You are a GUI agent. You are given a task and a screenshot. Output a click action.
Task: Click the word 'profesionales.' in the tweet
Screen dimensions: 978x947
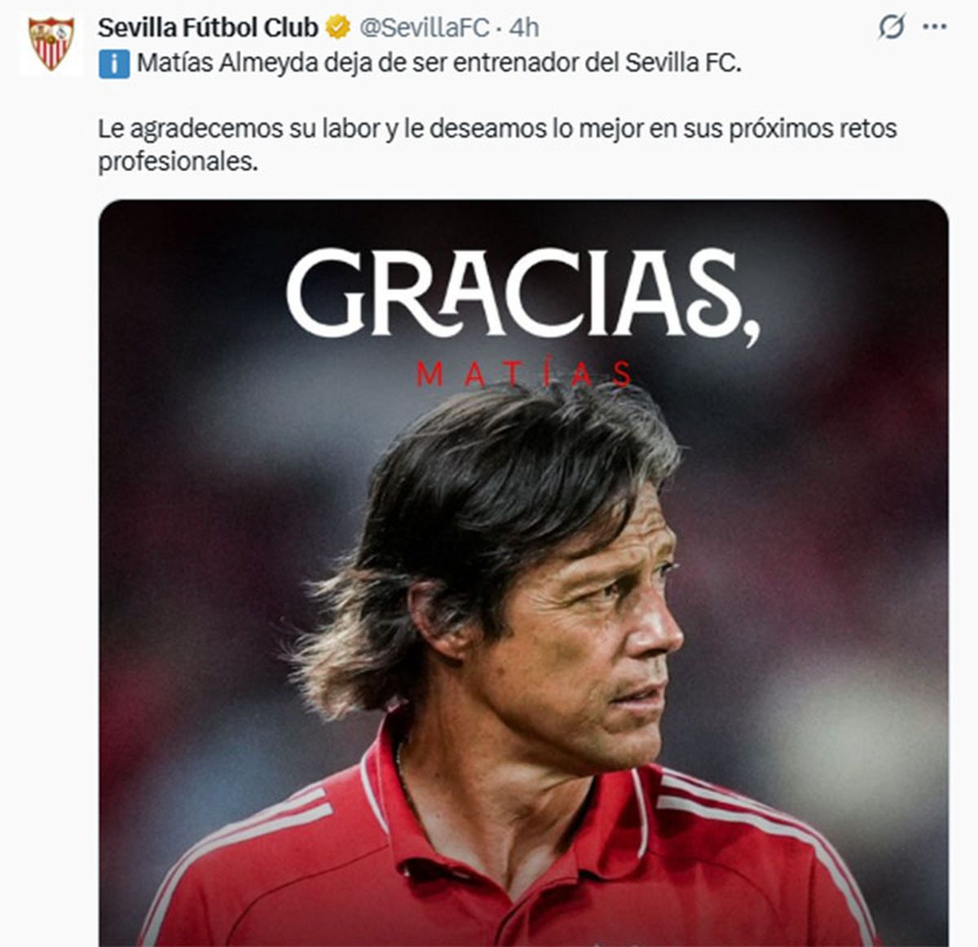pos(178,161)
